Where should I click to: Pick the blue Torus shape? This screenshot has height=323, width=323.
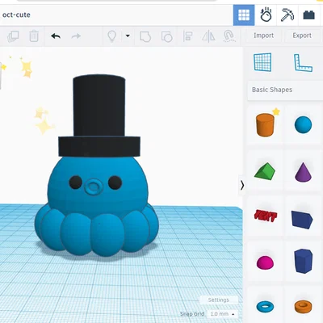[x=265, y=306]
